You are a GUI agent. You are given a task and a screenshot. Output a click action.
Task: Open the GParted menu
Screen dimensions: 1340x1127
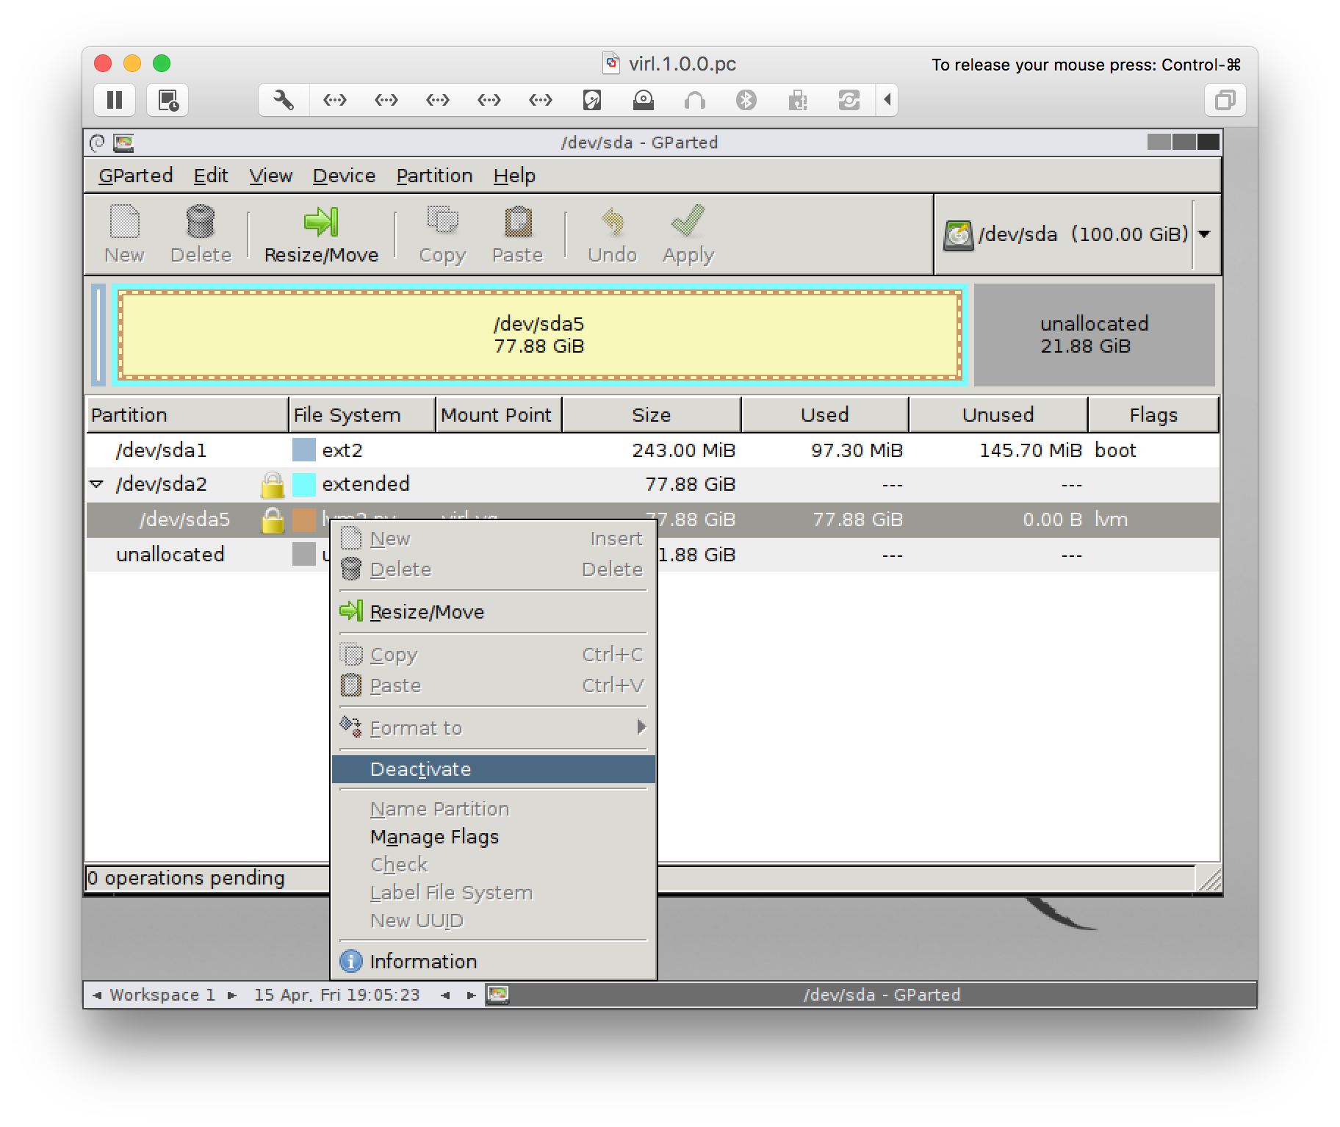click(x=135, y=175)
